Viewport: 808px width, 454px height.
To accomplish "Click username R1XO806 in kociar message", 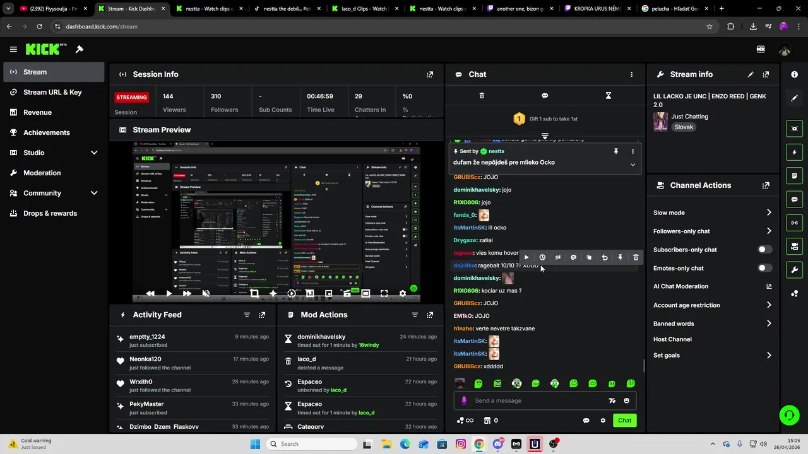I will tap(466, 291).
